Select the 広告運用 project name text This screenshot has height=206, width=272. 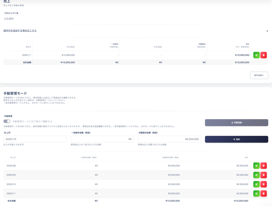(9, 19)
